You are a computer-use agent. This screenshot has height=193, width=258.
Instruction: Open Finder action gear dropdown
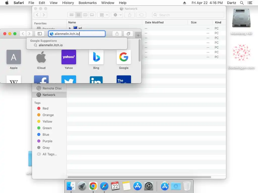tap(117, 15)
